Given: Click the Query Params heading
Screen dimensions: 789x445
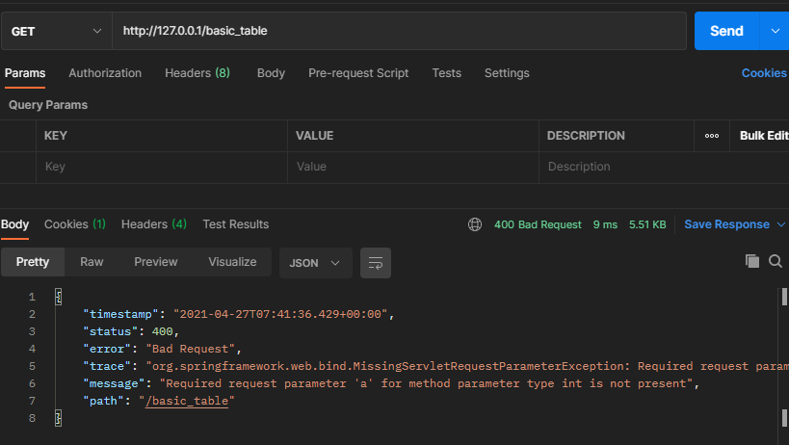Looking at the screenshot, I should [x=48, y=105].
